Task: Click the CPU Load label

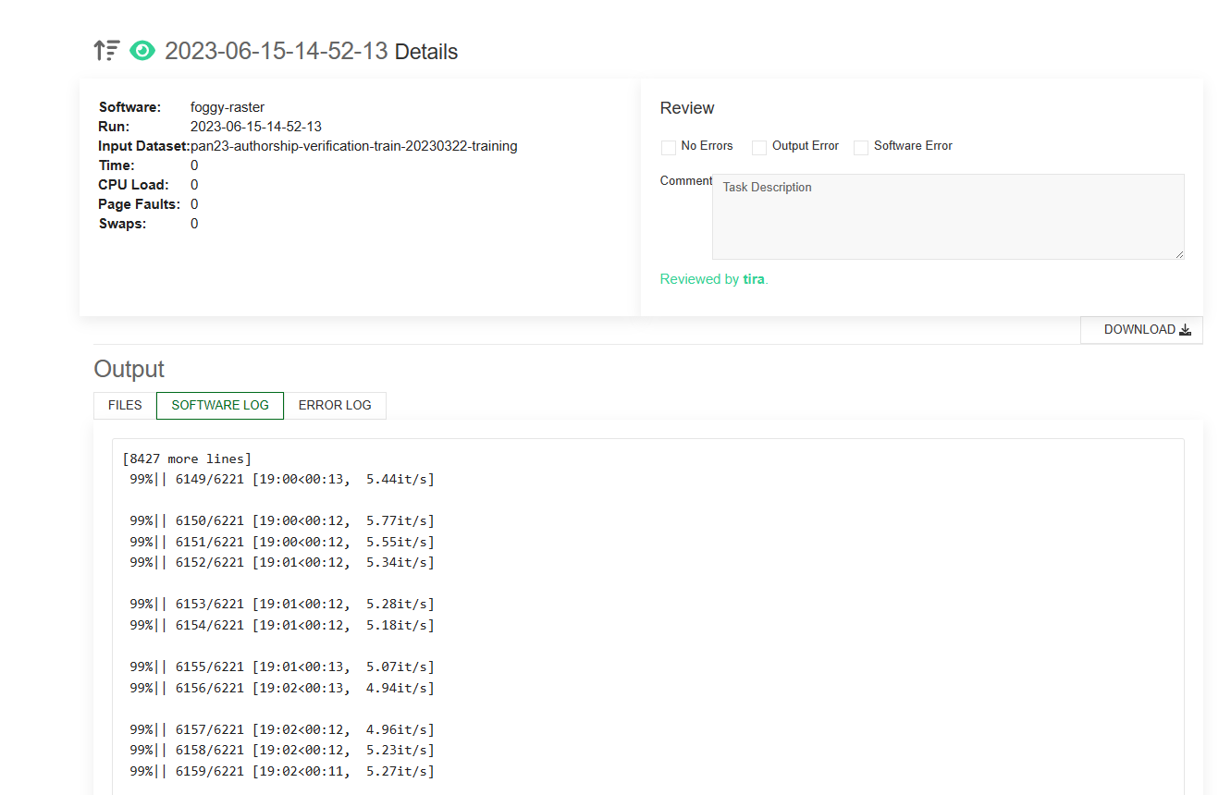Action: point(133,185)
